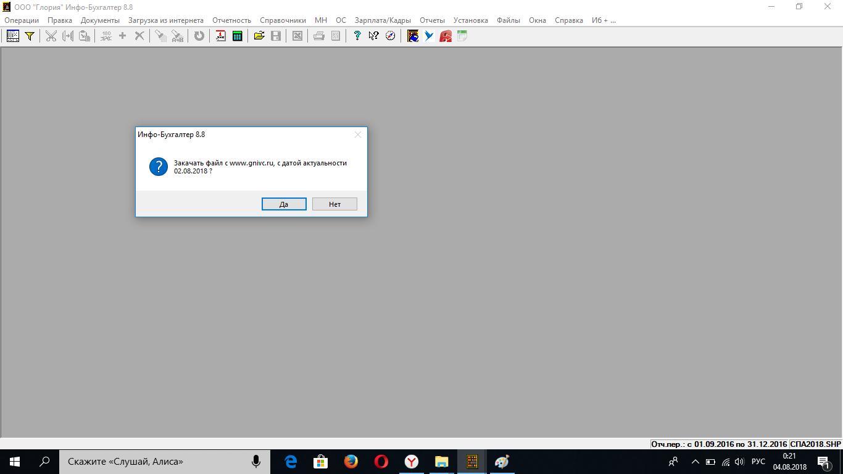Switch input language РУС in tray

tap(758, 462)
